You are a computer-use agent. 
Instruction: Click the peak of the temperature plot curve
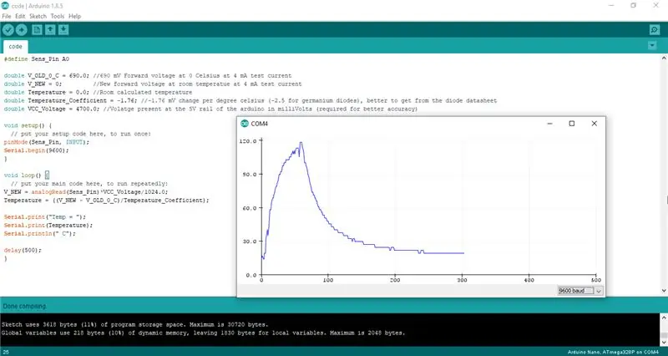coord(301,143)
